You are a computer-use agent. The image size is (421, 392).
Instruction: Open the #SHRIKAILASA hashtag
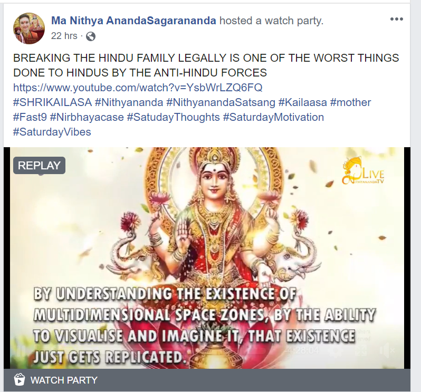pyautogui.click(x=52, y=102)
